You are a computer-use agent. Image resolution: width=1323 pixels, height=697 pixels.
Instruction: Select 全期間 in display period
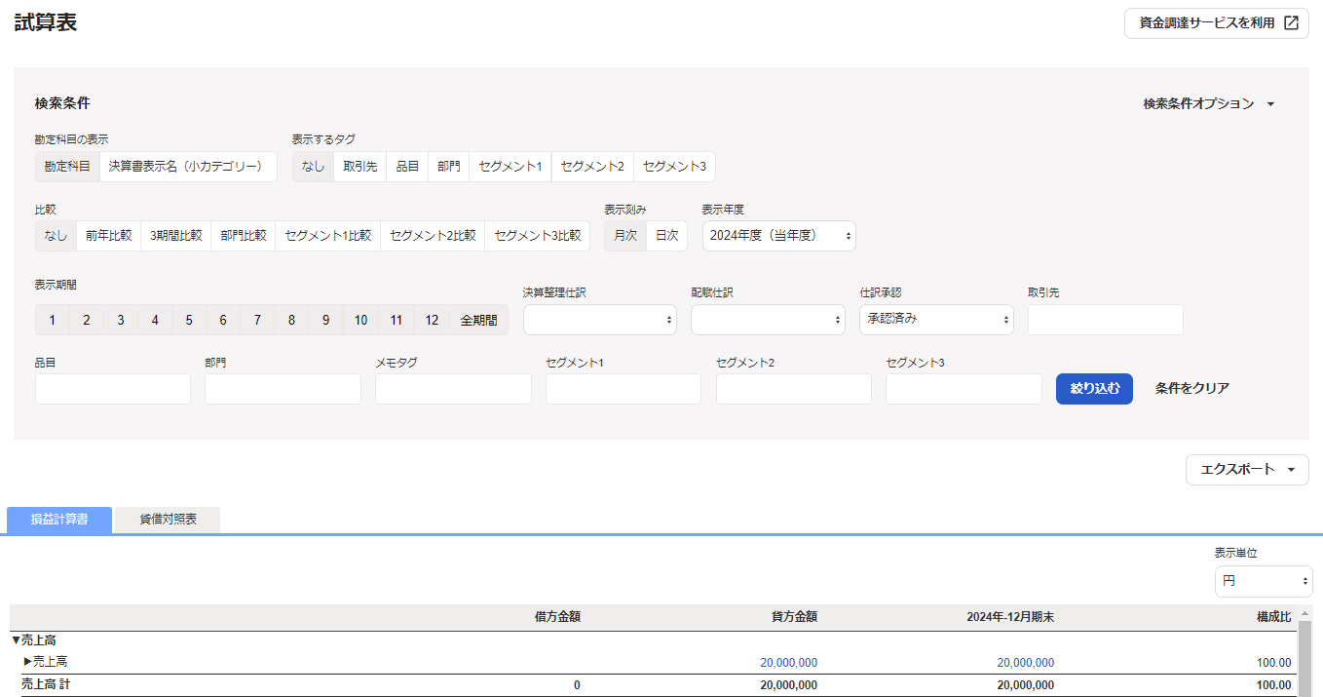pos(478,320)
